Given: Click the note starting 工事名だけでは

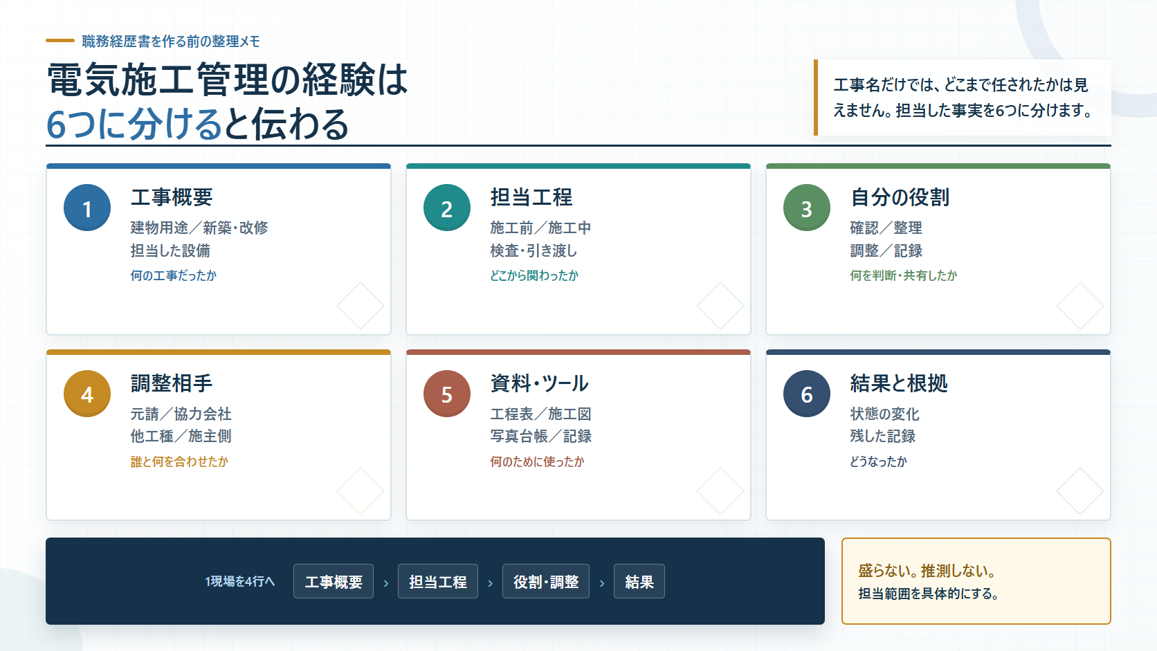Looking at the screenshot, I should tap(963, 98).
